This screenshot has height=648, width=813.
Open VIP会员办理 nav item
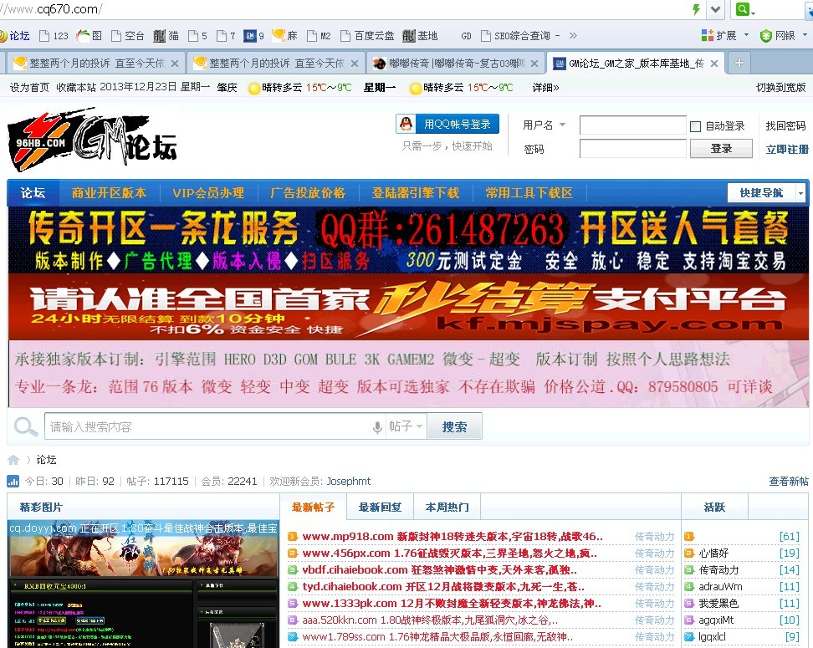point(208,193)
